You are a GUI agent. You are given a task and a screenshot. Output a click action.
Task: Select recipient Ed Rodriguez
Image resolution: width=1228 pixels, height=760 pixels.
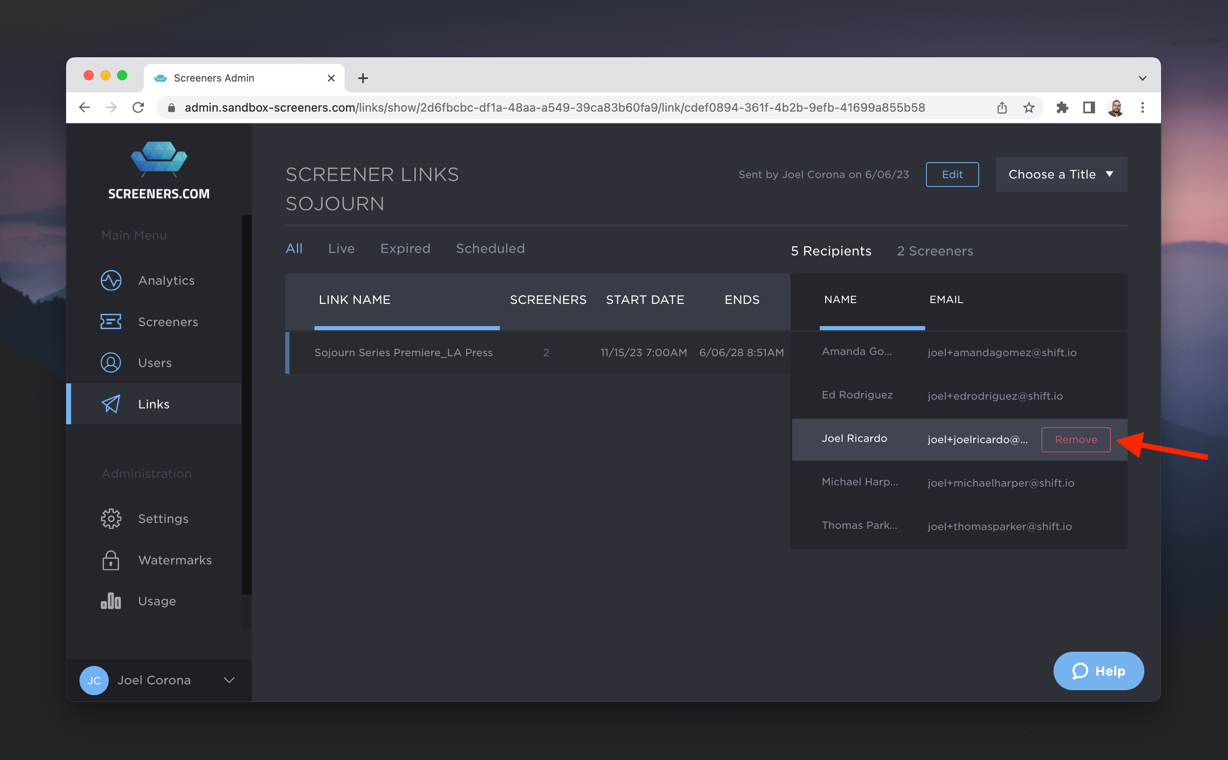pyautogui.click(x=857, y=395)
